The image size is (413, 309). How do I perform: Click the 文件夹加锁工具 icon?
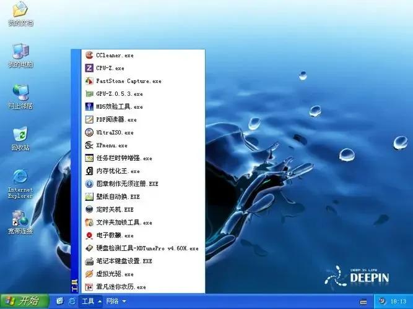[89, 222]
